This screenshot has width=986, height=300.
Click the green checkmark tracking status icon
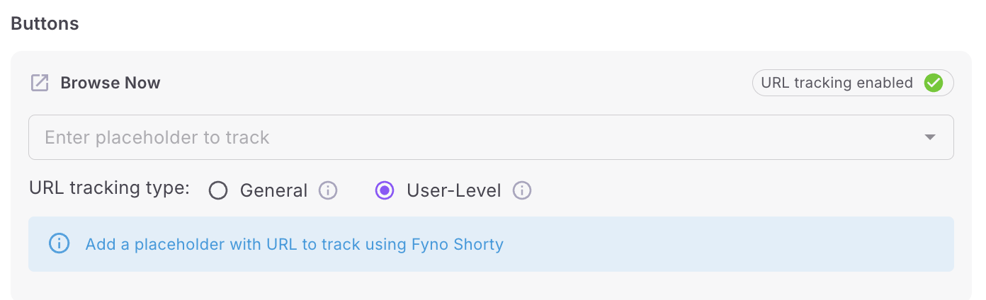coord(934,83)
